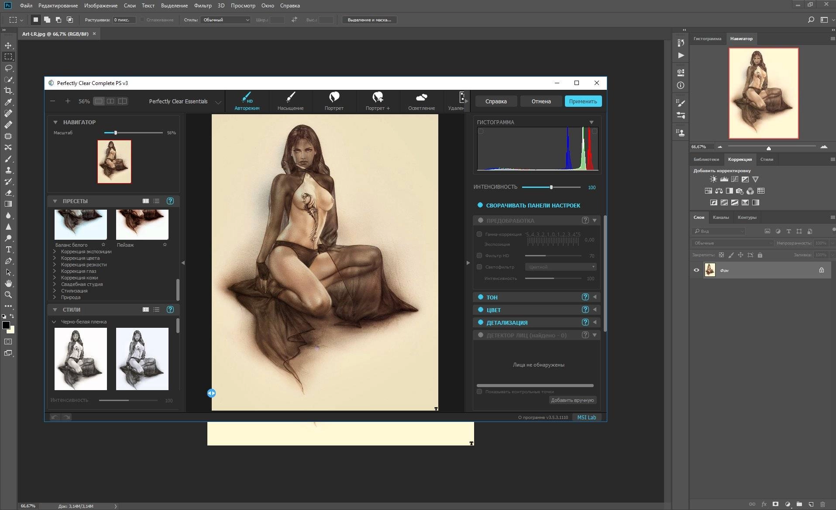Screen dimensions: 836x510
Task: Toggle the ДЕТАЛИЗАЦИЯ section on/off dot
Action: click(481, 322)
